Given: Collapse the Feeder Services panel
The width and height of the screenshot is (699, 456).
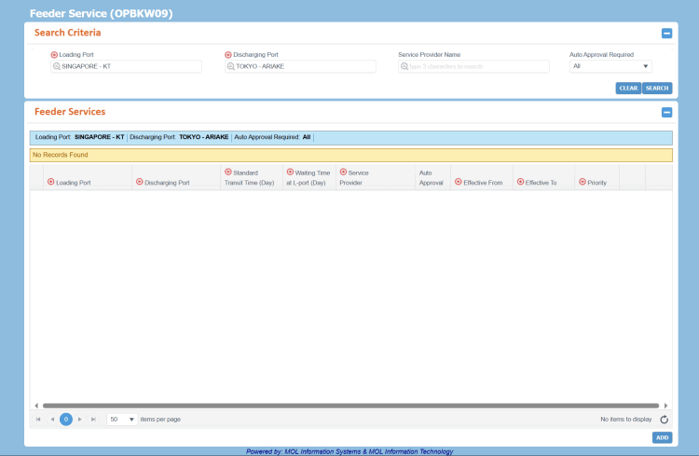Looking at the screenshot, I should click(666, 113).
